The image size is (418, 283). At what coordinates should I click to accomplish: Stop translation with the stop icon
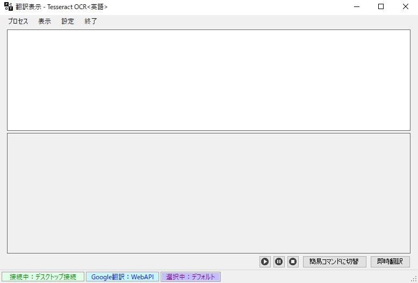click(293, 262)
